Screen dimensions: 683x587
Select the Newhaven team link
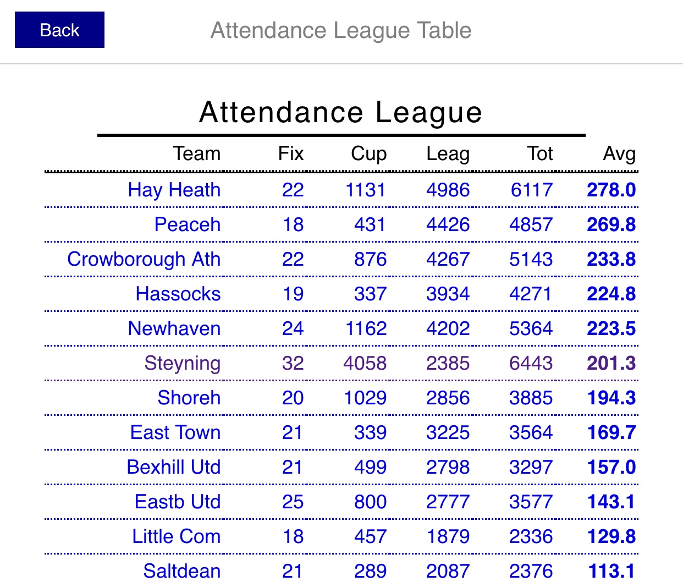[174, 328]
